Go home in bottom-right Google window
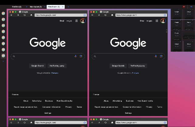This screenshot has height=127, width=195. click(112, 122)
